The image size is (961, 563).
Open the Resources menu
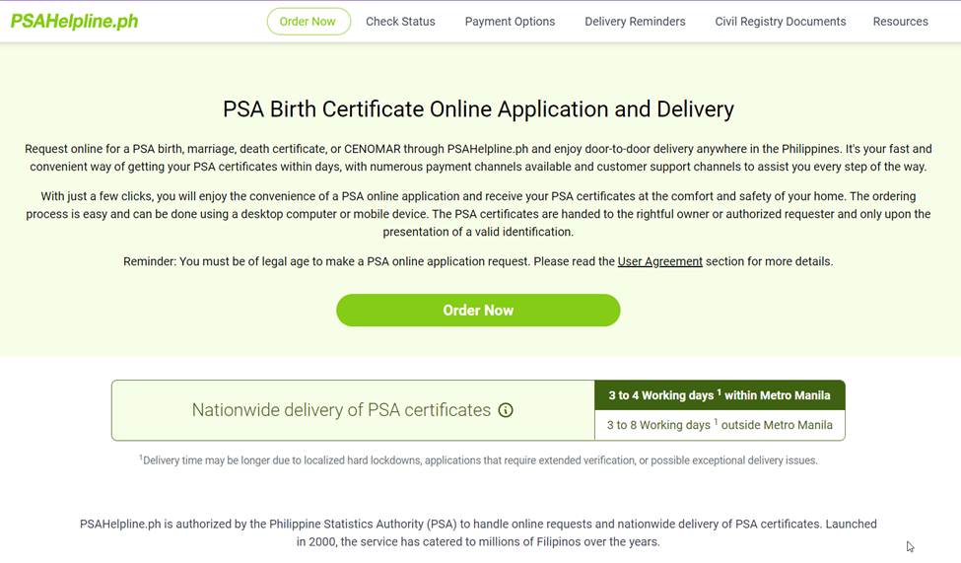point(900,22)
